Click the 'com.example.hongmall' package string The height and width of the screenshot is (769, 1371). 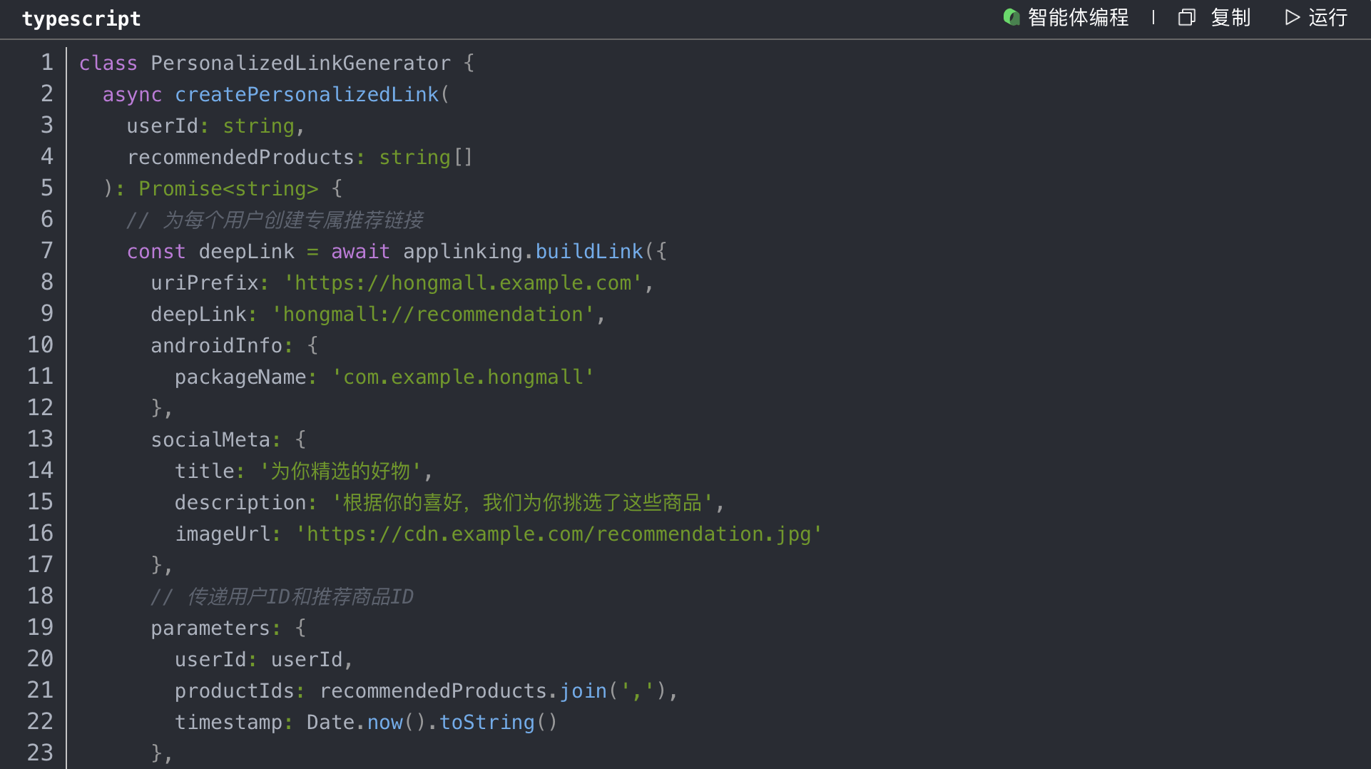pyautogui.click(x=463, y=377)
